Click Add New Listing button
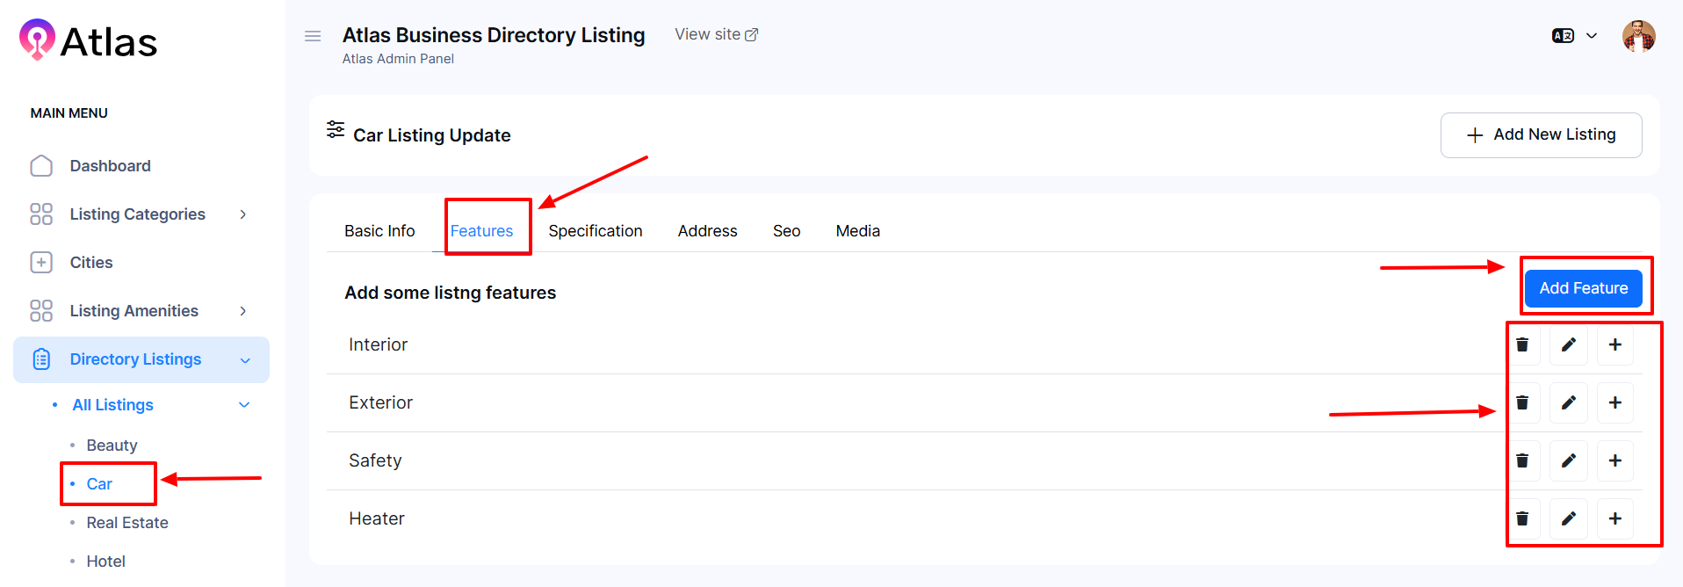Viewport: 1683px width, 587px height. click(x=1541, y=135)
